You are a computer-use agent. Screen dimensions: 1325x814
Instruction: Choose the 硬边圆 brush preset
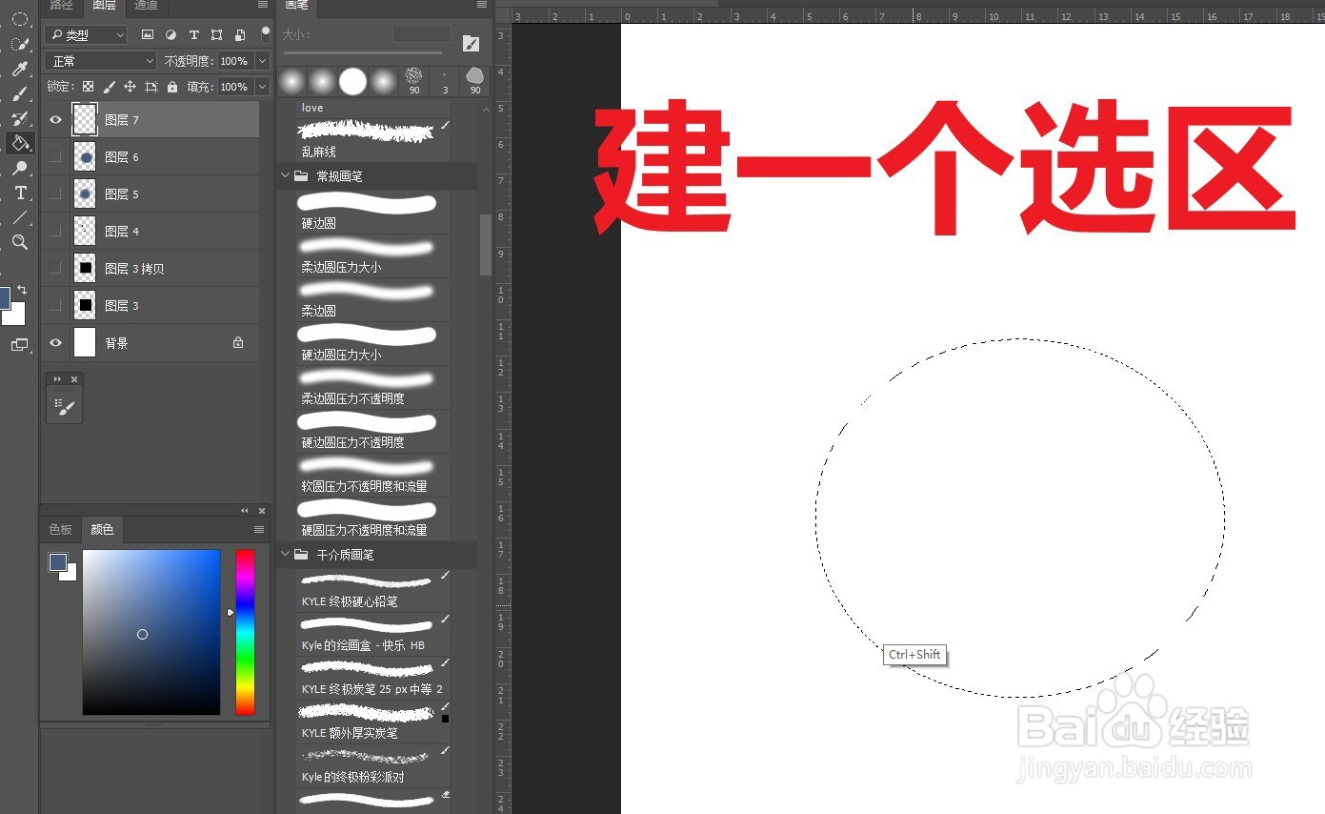tap(372, 211)
